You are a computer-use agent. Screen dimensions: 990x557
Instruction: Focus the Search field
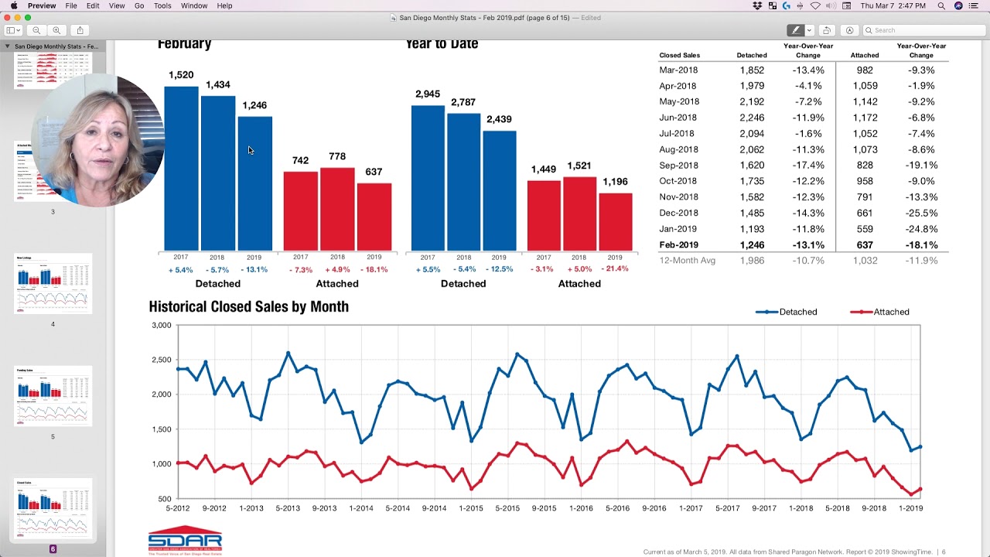923,30
